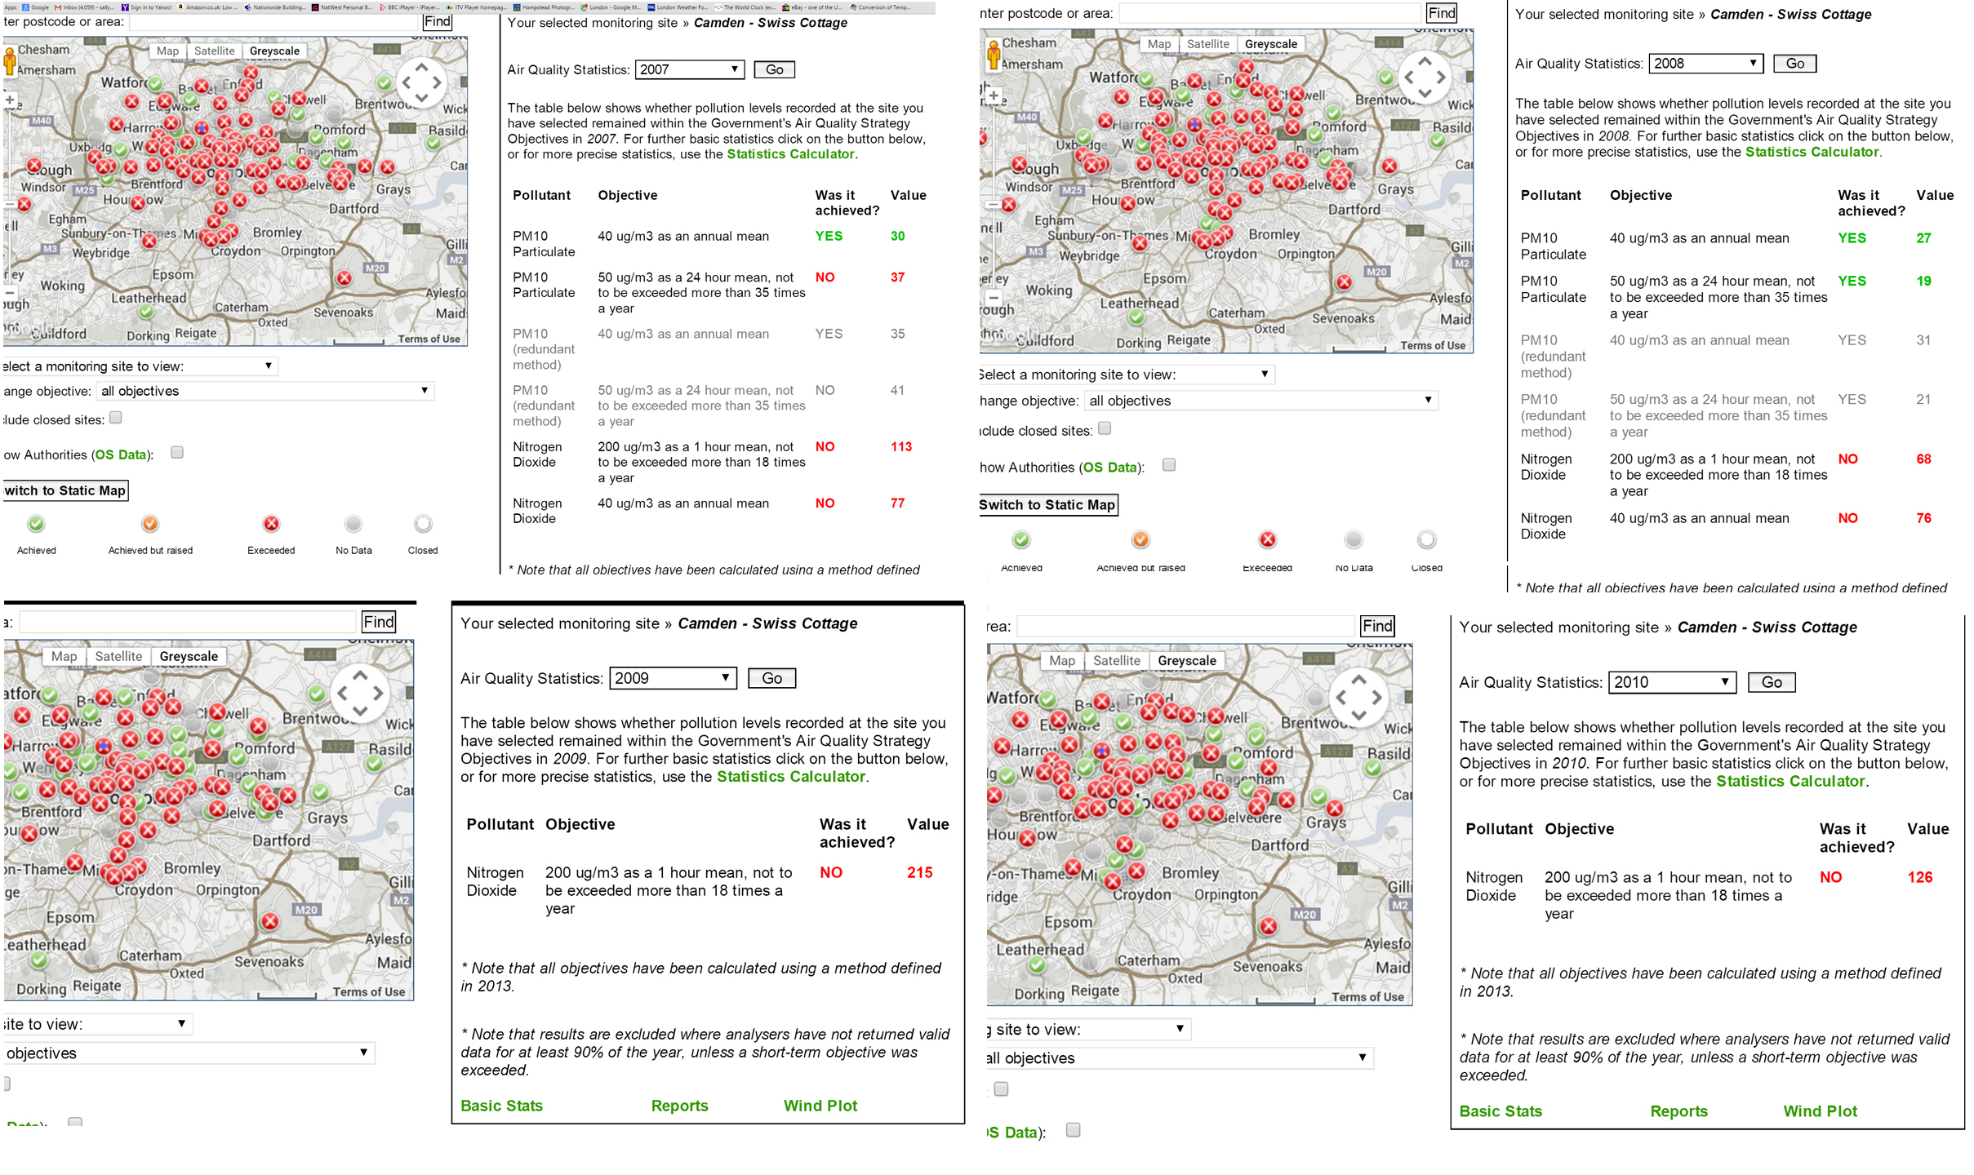Switch 2007 map to Map view
The width and height of the screenshot is (1974, 1175).
click(167, 51)
